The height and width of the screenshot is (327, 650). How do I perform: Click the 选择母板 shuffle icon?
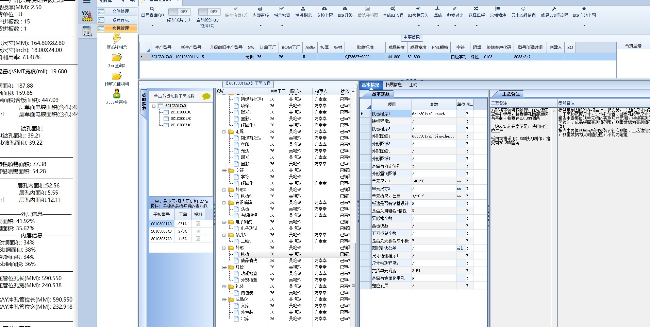[476, 9]
